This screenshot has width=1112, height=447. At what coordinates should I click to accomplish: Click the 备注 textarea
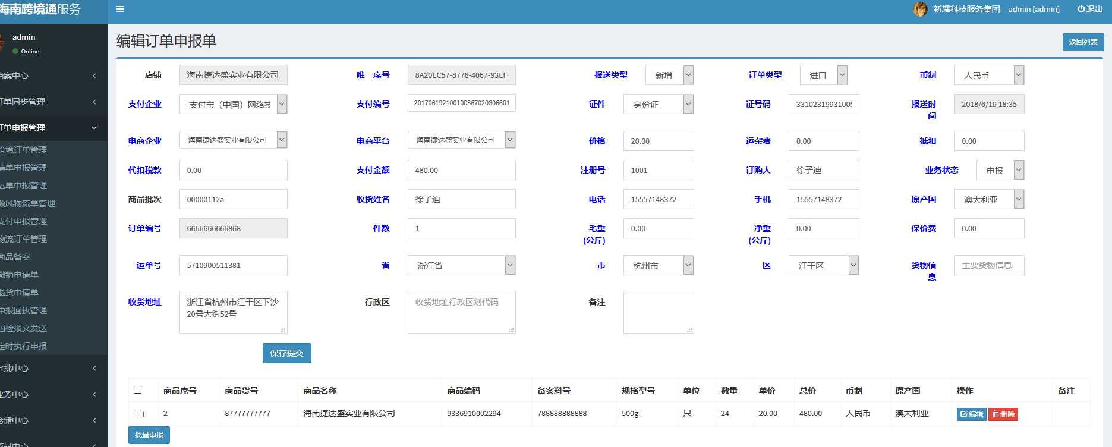(659, 313)
